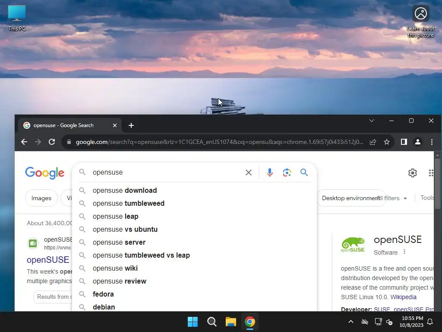Open search Tools
The width and height of the screenshot is (442, 332).
(x=427, y=198)
